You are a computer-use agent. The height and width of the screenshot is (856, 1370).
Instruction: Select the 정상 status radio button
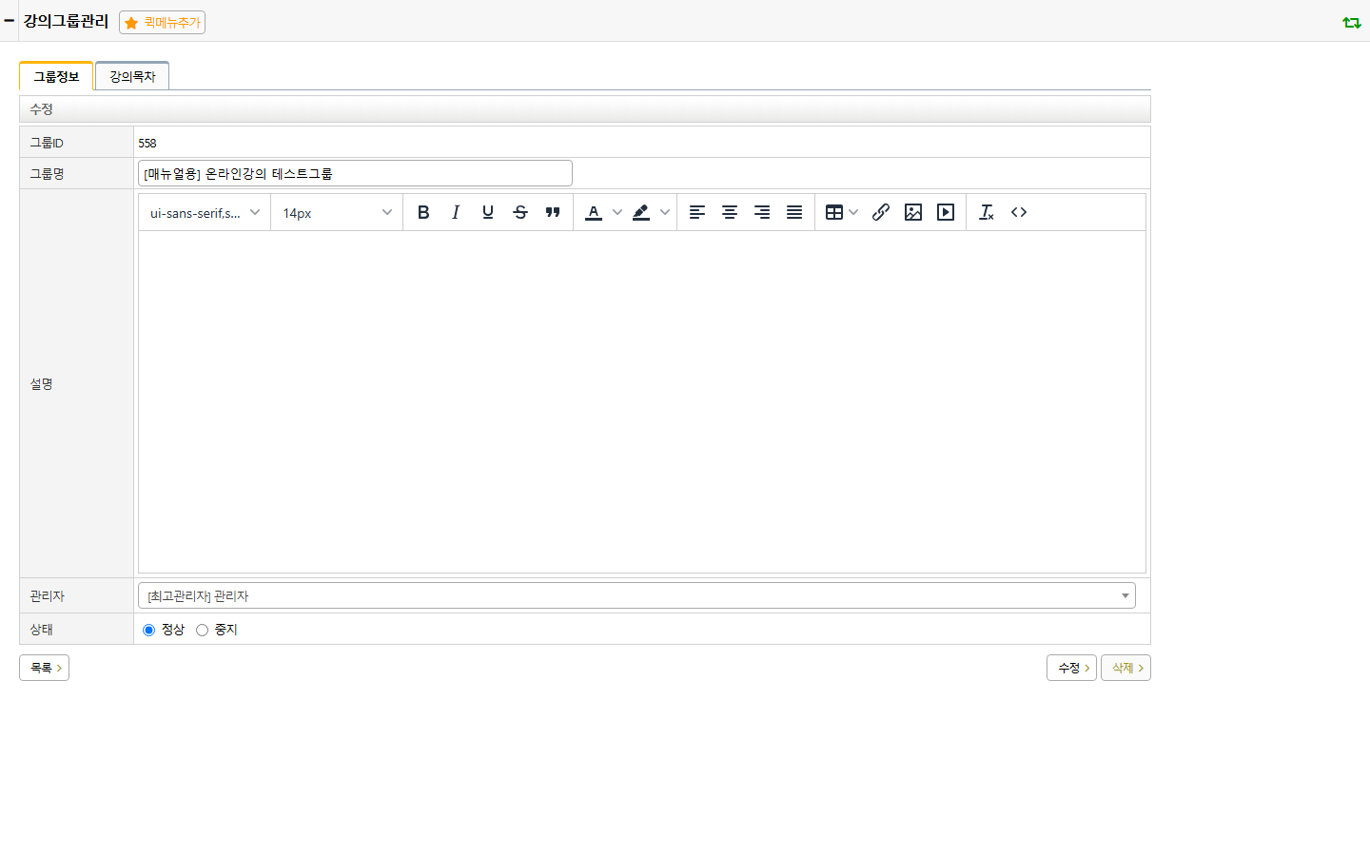(x=148, y=630)
